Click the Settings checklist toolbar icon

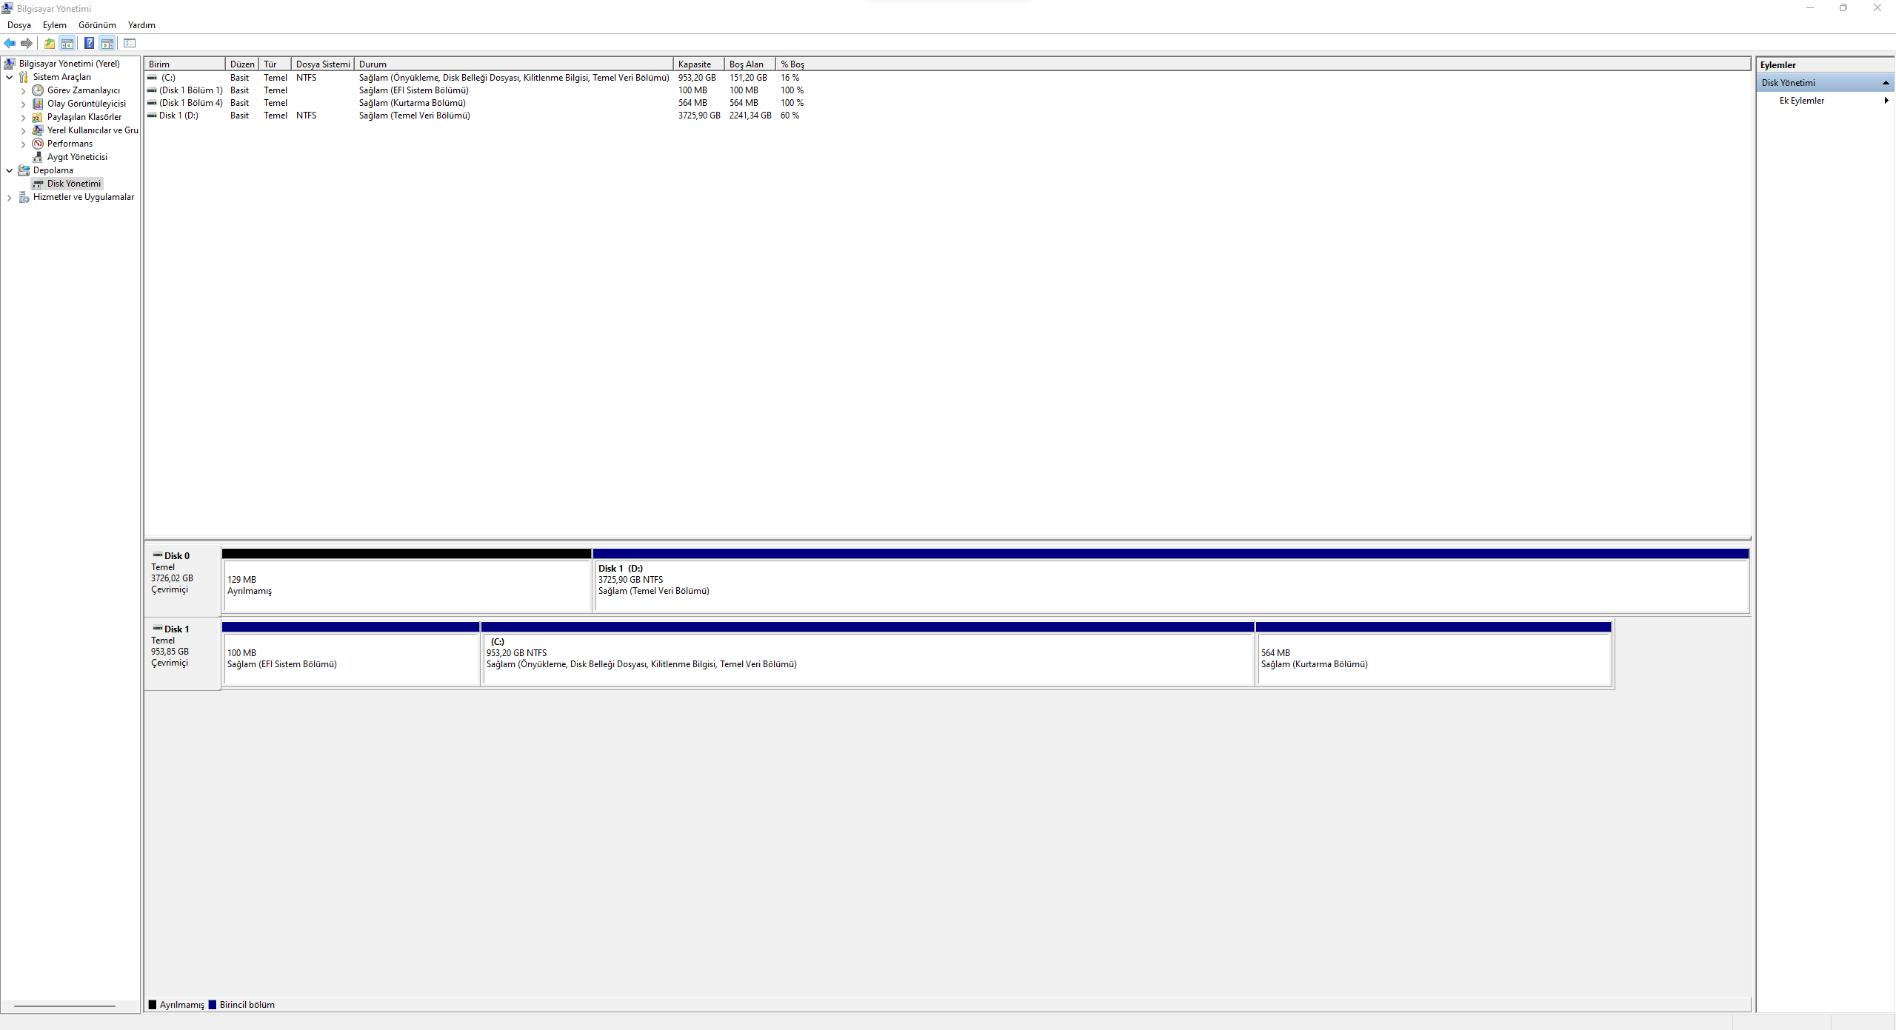coord(130,43)
